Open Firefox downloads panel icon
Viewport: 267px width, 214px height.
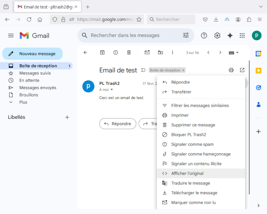click(216, 19)
